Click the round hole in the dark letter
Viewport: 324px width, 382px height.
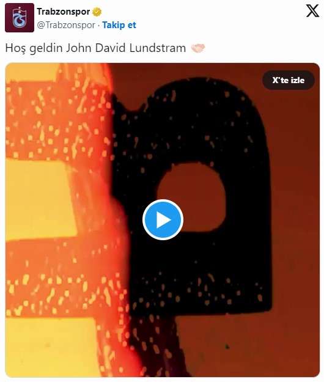point(191,197)
